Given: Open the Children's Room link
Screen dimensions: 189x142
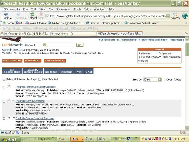Looking at the screenshot, I should point(109,40).
